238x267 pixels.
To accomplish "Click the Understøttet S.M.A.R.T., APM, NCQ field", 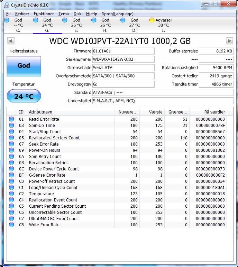I will [x=163, y=101].
